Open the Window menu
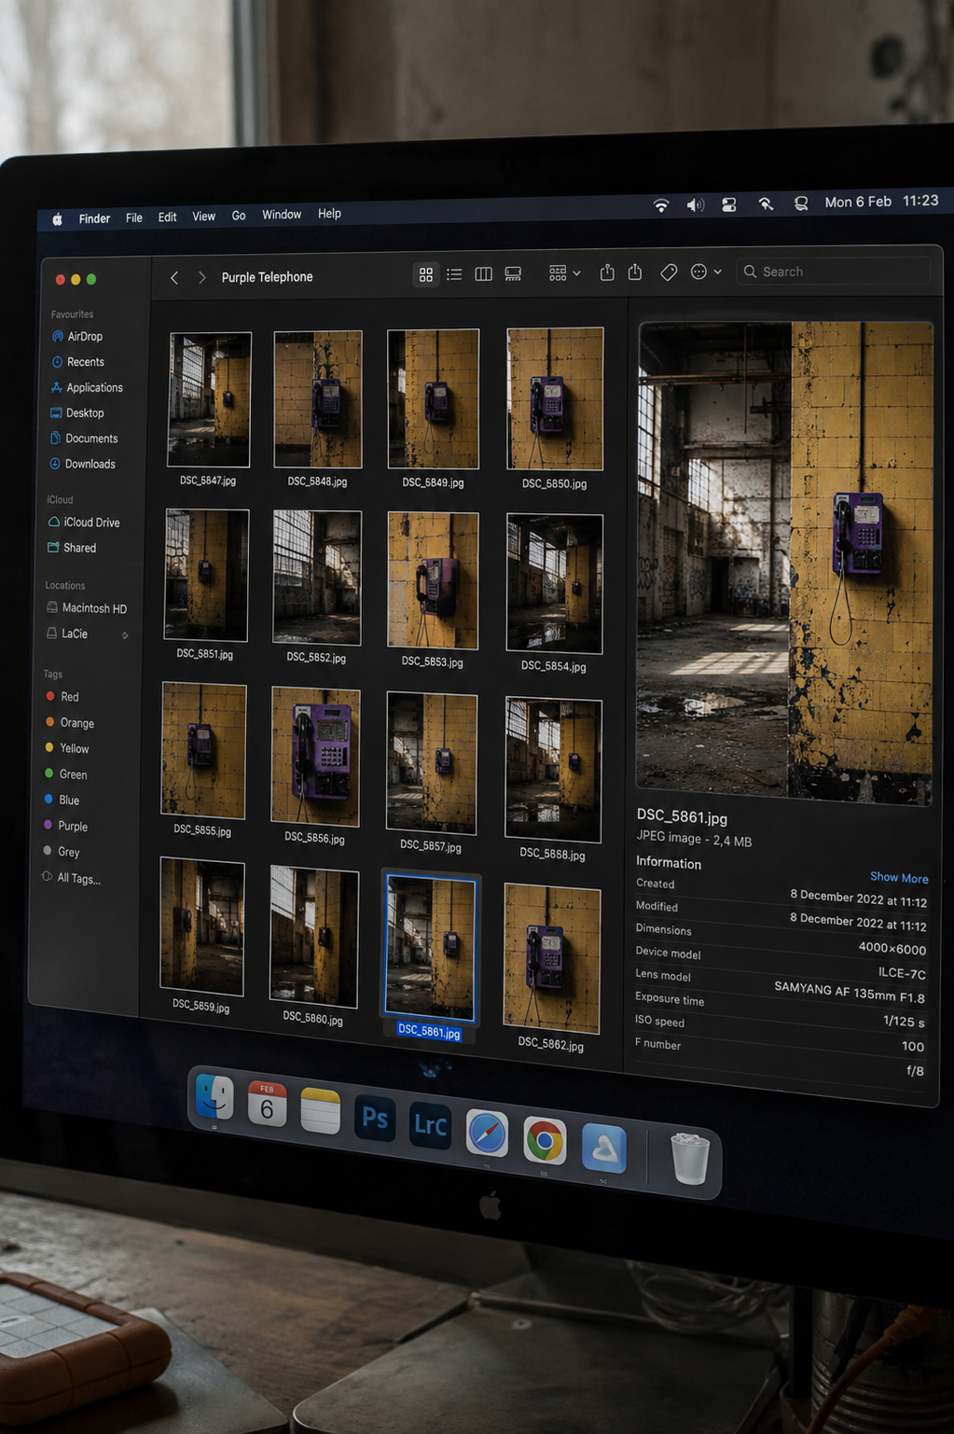The image size is (954, 1434). (282, 215)
